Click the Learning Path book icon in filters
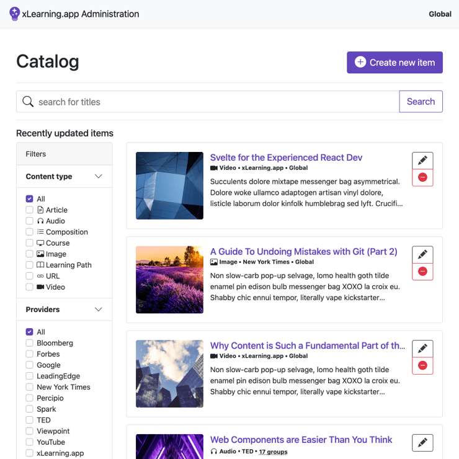 40,265
